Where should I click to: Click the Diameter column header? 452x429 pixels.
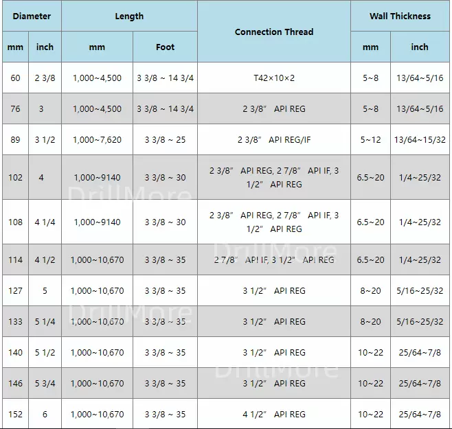pos(32,16)
